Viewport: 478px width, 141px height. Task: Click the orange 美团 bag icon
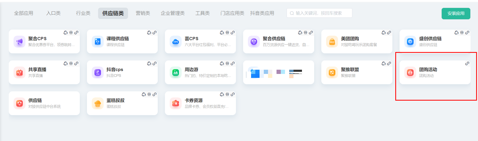[332, 42]
